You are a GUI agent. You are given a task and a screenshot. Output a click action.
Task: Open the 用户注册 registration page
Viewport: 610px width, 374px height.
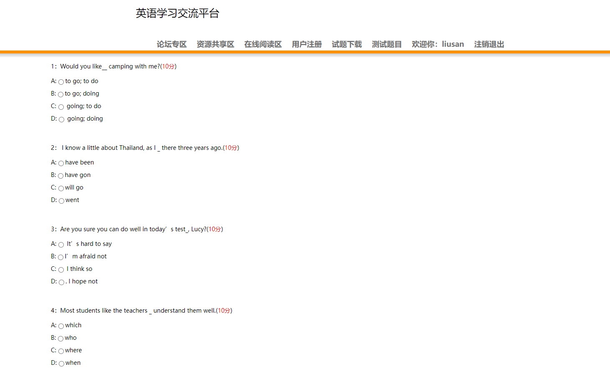(x=307, y=44)
